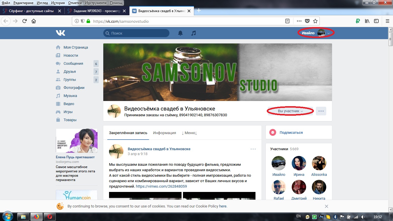Open the system volume speaker icon
This screenshot has width=393, height=221.
pos(363,217)
